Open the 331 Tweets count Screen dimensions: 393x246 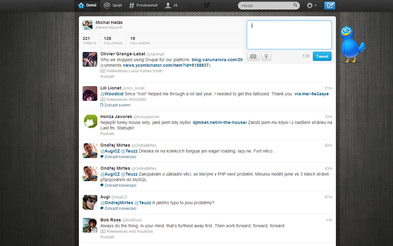click(89, 41)
